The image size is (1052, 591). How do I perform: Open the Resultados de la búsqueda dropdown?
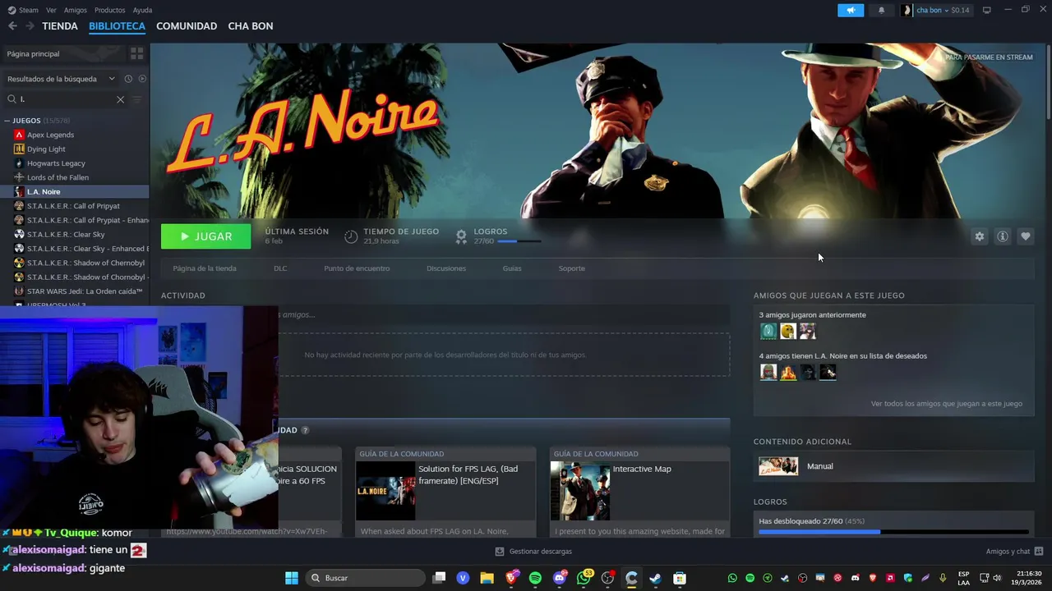pos(61,79)
